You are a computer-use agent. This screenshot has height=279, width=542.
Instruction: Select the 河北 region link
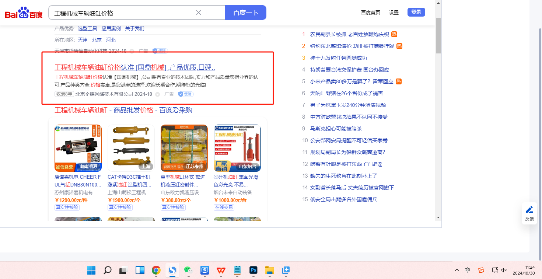[x=111, y=40]
